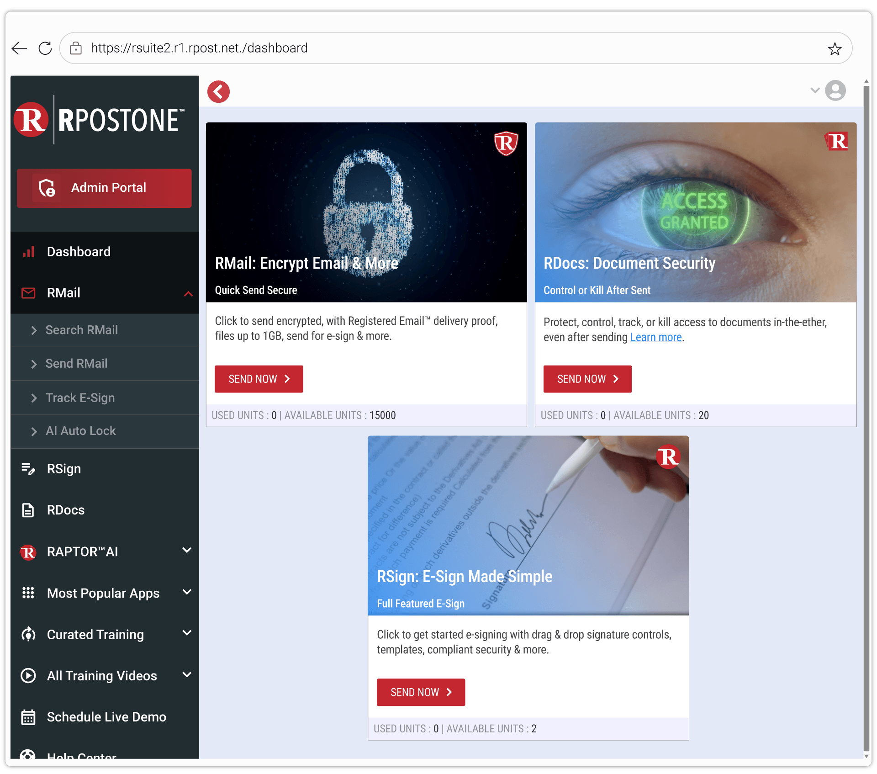Image resolution: width=877 pixels, height=774 pixels.
Task: Click SEND NOW on the RDocs card
Action: [x=587, y=379]
